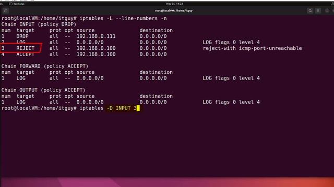Image resolution: width=334 pixels, height=187 pixels.
Task: Click the LOG target in the OUTPUT chain
Action: coord(21,102)
